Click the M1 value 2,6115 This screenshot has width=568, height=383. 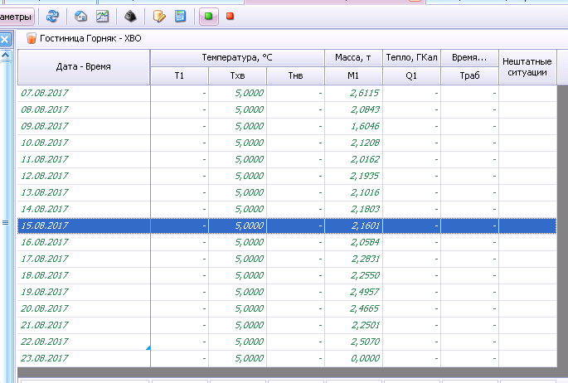(x=365, y=94)
